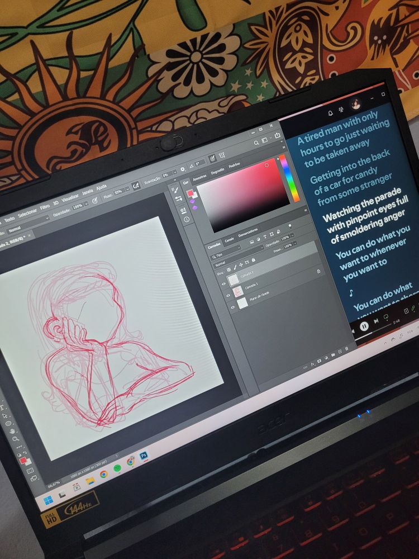Screen dimensions: 419x559
Task: Expand status bar info arrow
Action: 117,456
